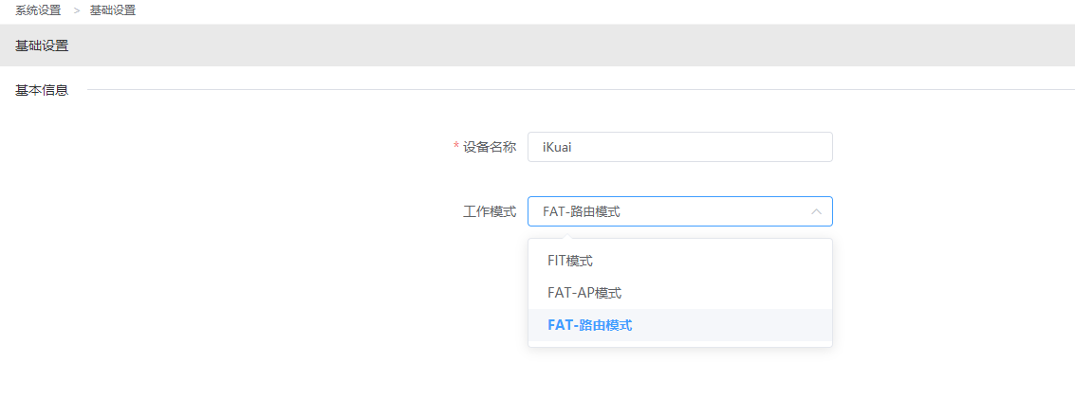Collapse the 工作模式 dropdown using its chevron arrow
Screen dimensions: 1075x399
[816, 211]
